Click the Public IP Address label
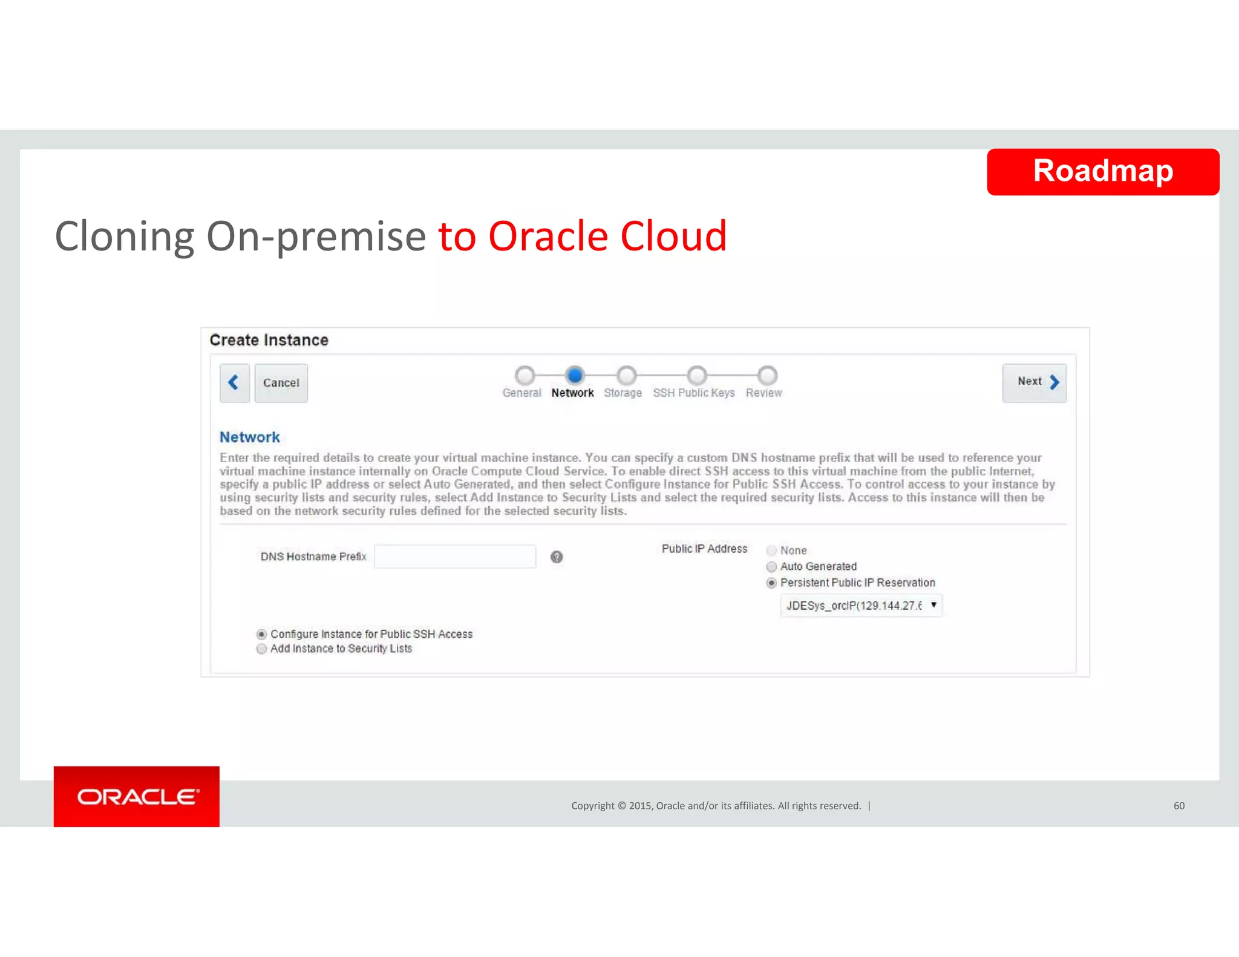The height and width of the screenshot is (957, 1239). pos(704,549)
